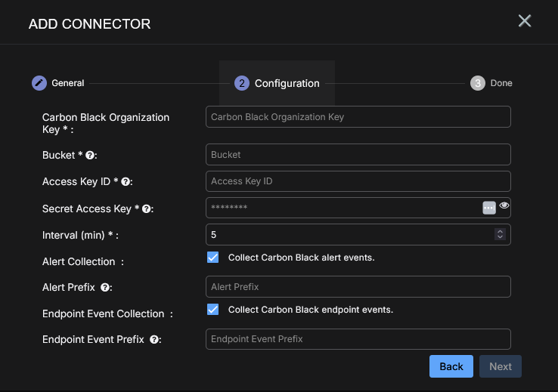558x392 pixels.
Task: Click the 'Collect Carbon Black alert events.' label
Action: coord(301,258)
